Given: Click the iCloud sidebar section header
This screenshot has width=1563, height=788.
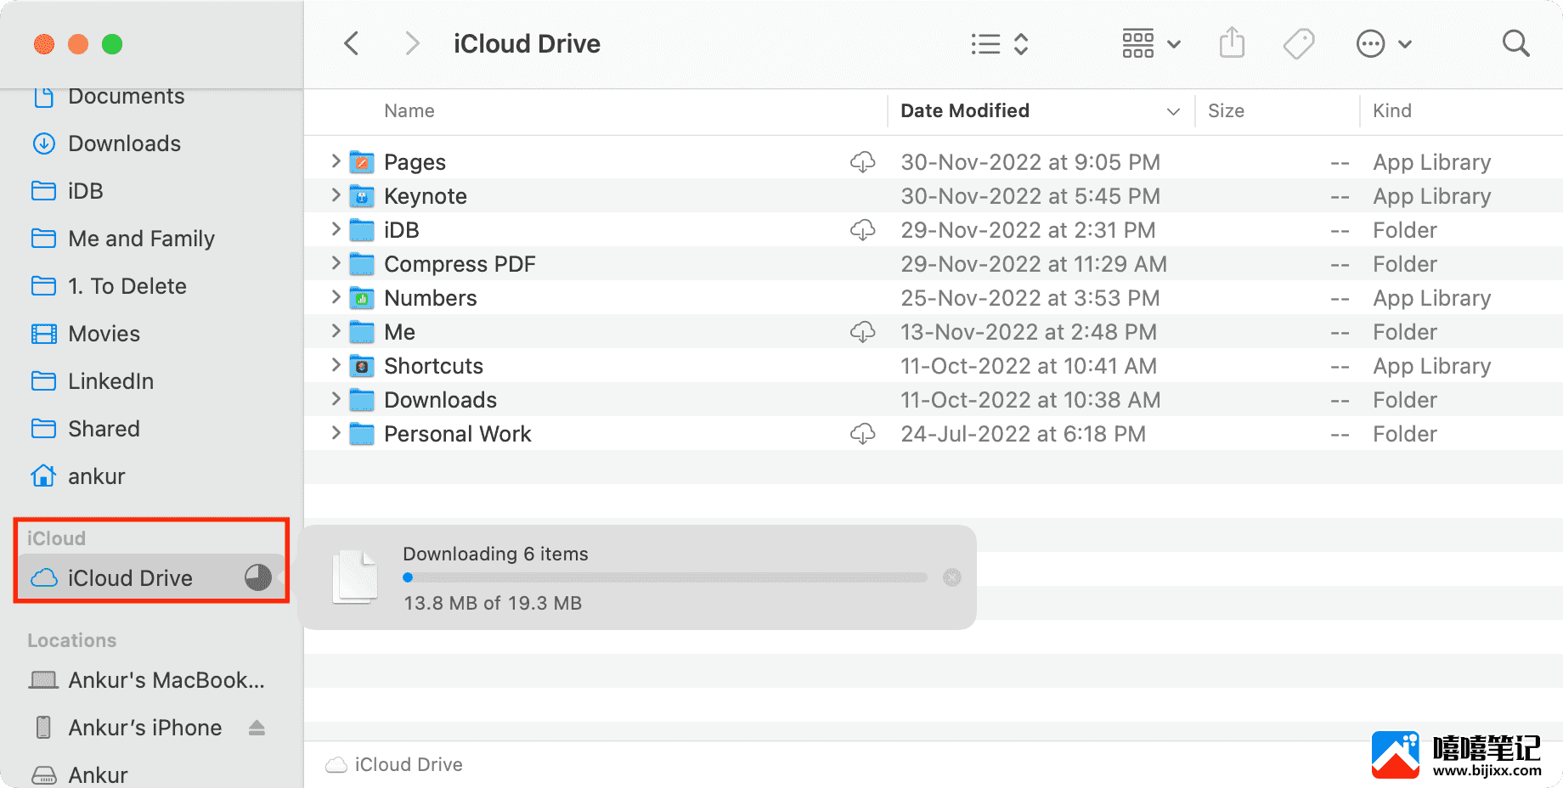Looking at the screenshot, I should pos(56,538).
